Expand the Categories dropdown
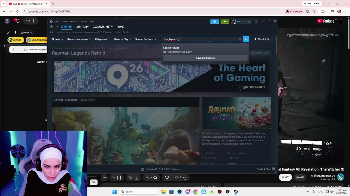The height and width of the screenshot is (196, 350). click(x=103, y=39)
